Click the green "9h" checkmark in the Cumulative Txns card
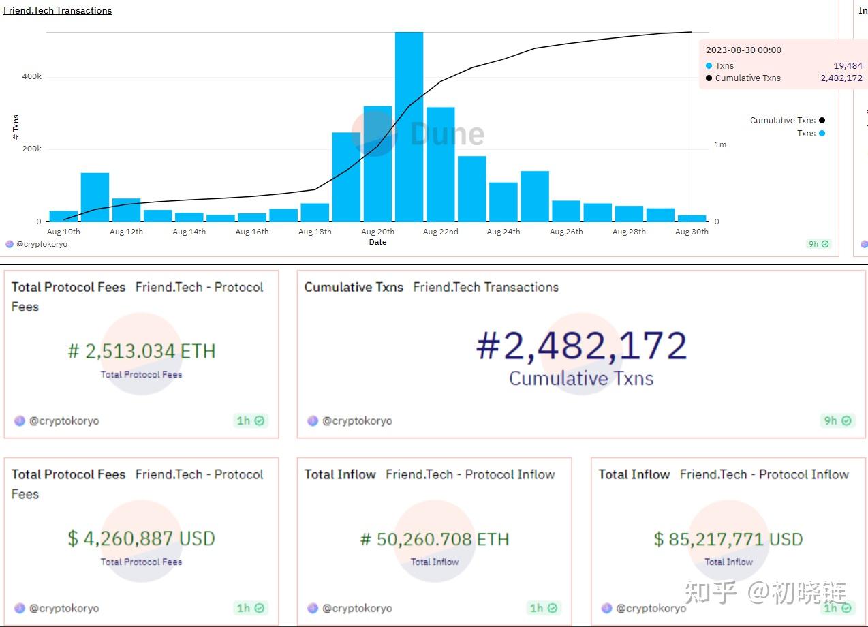Viewport: 868px width, 627px height. pyautogui.click(x=845, y=420)
